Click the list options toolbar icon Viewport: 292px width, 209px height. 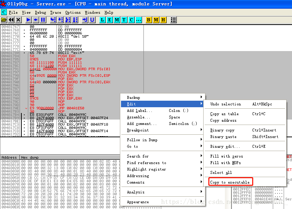[x=174, y=20]
